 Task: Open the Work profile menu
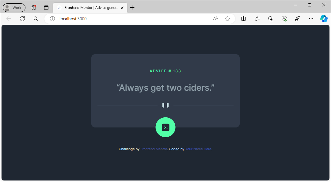point(14,7)
